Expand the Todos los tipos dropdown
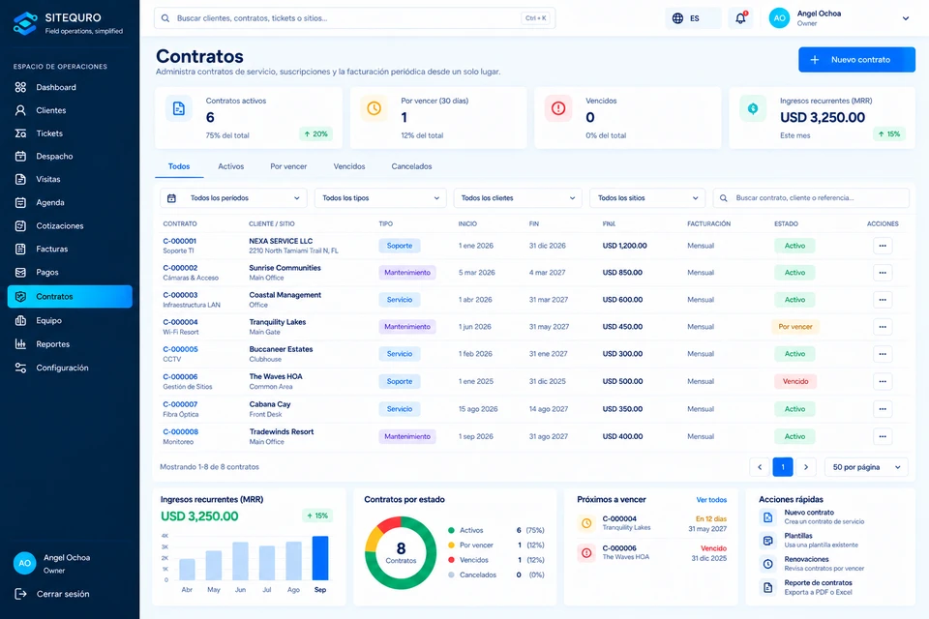Image resolution: width=929 pixels, height=619 pixels. click(380, 198)
